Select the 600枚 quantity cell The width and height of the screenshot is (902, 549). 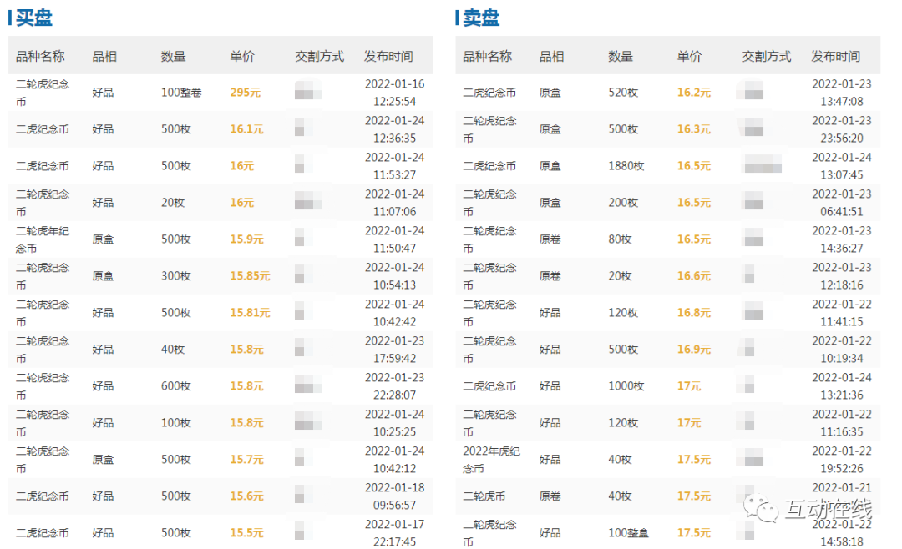coord(176,386)
